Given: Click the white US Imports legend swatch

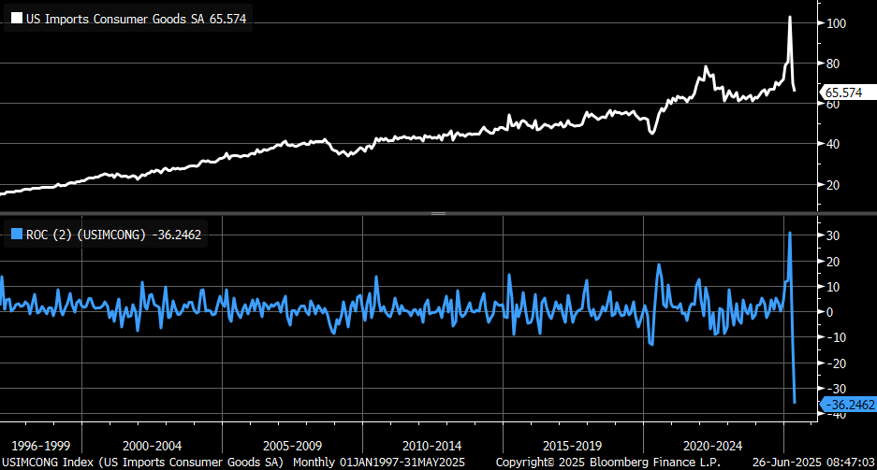Looking at the screenshot, I should click(17, 18).
